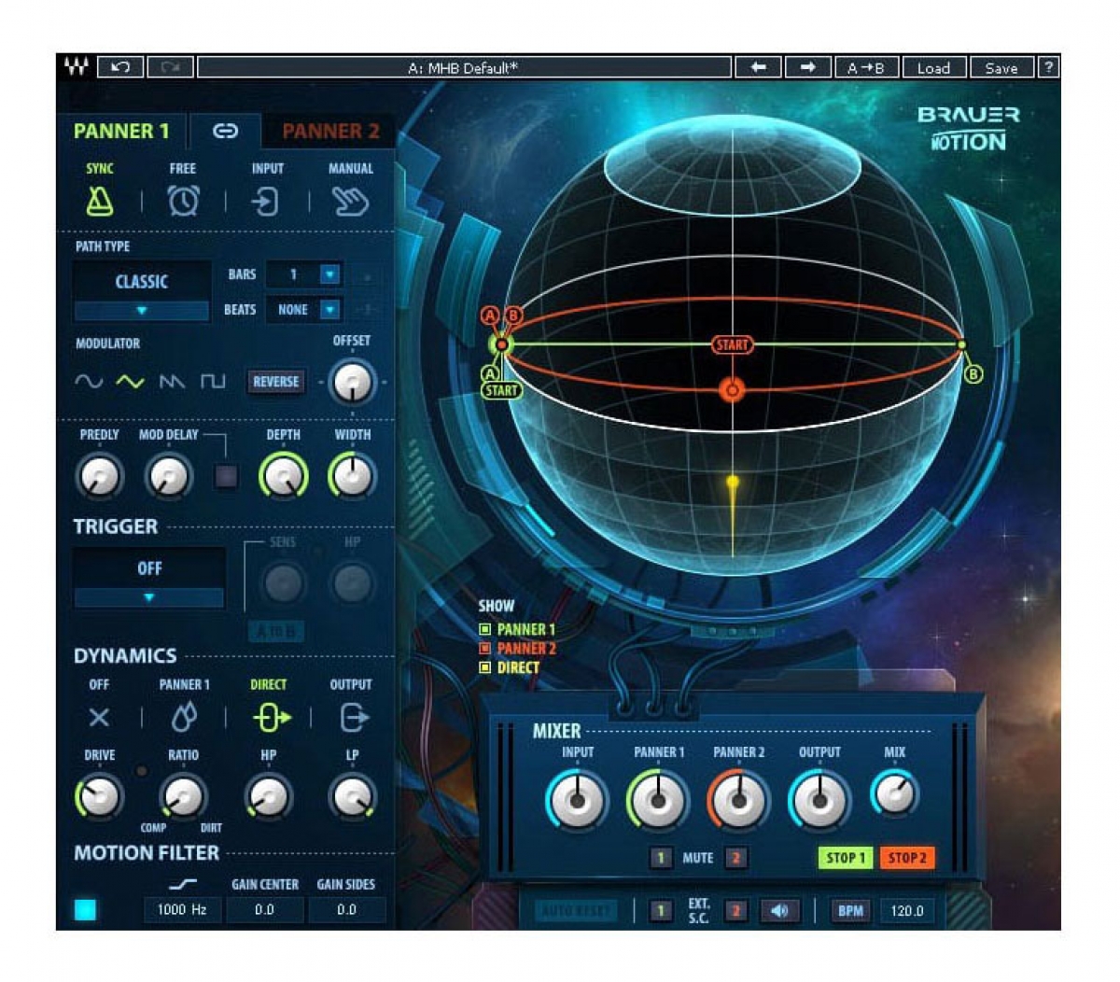Select Sync metronome mode
The height and width of the screenshot is (982, 1120).
100,200
